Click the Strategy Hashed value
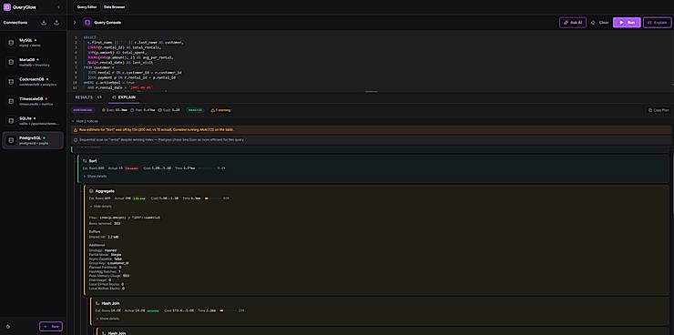Image resolution: width=674 pixels, height=335 pixels. [110, 250]
